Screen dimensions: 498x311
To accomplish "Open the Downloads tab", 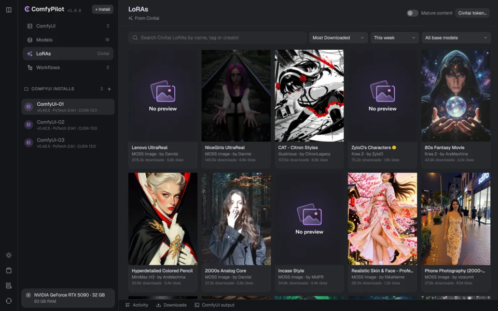I will coord(171,305).
